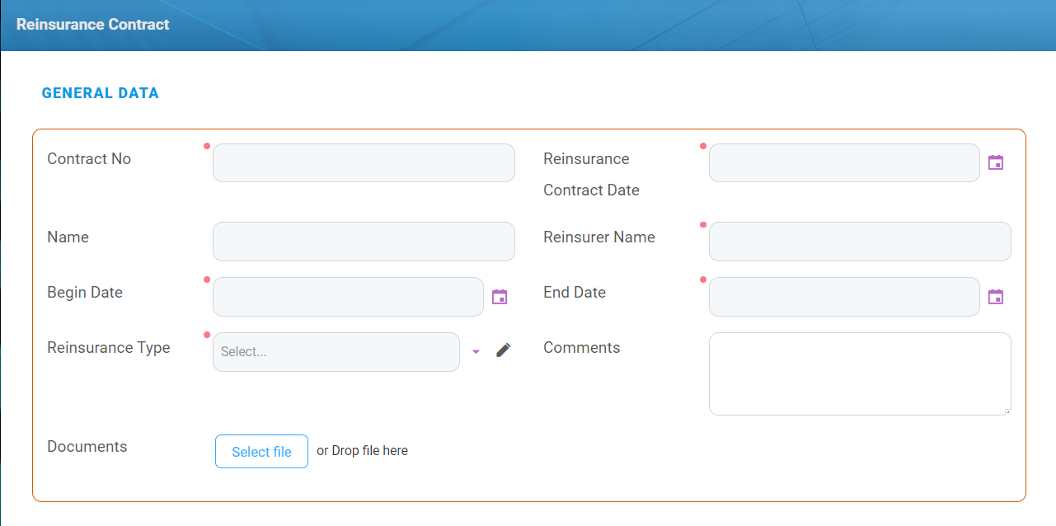
Task: Open the End Date calendar picker
Action: pos(996,297)
